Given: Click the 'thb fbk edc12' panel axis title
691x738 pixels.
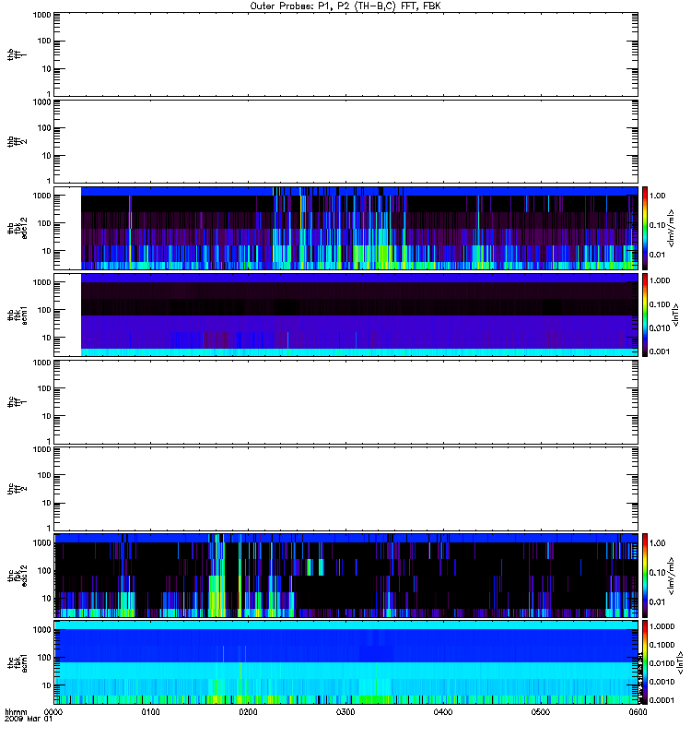Looking at the screenshot, I should pos(17,228).
